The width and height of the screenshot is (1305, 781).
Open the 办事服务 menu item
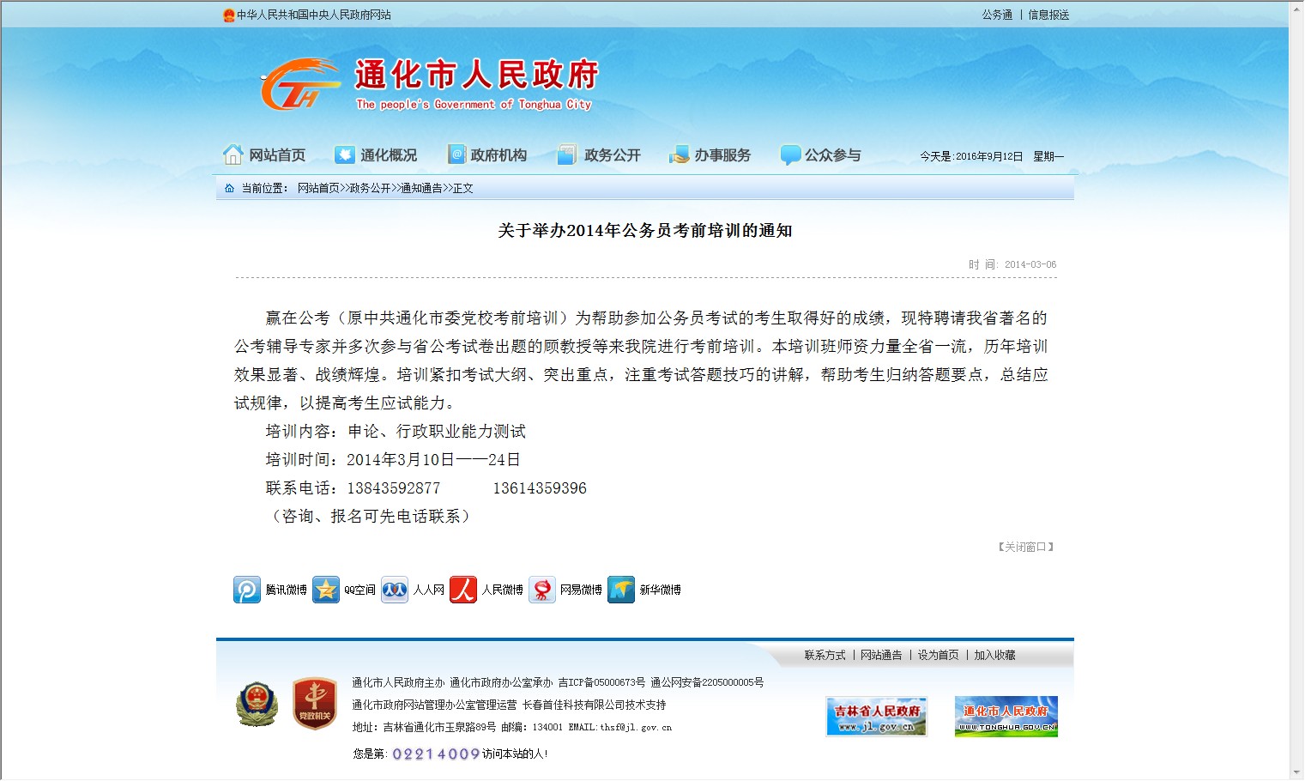tap(710, 155)
